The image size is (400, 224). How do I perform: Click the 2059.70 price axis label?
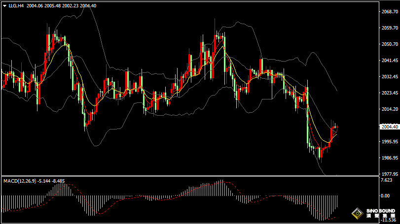point(390,28)
